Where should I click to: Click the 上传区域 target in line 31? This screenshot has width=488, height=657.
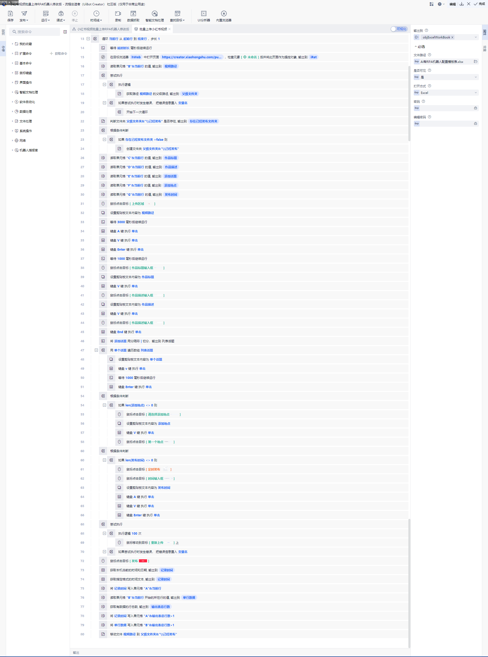(138, 204)
